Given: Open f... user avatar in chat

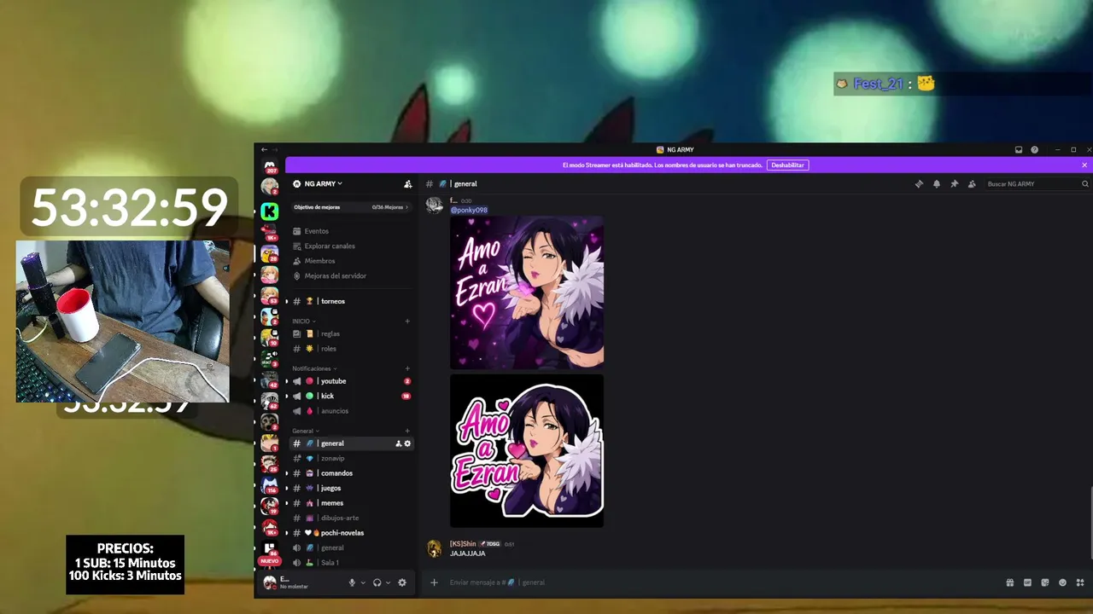Looking at the screenshot, I should point(435,205).
